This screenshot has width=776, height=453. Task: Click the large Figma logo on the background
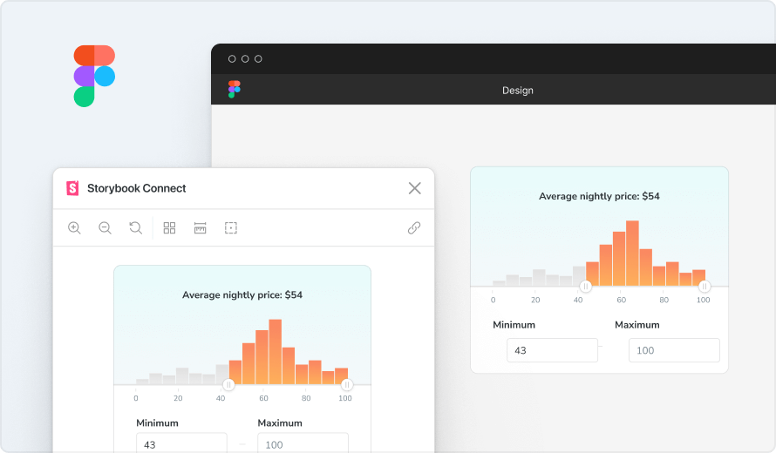point(94,76)
